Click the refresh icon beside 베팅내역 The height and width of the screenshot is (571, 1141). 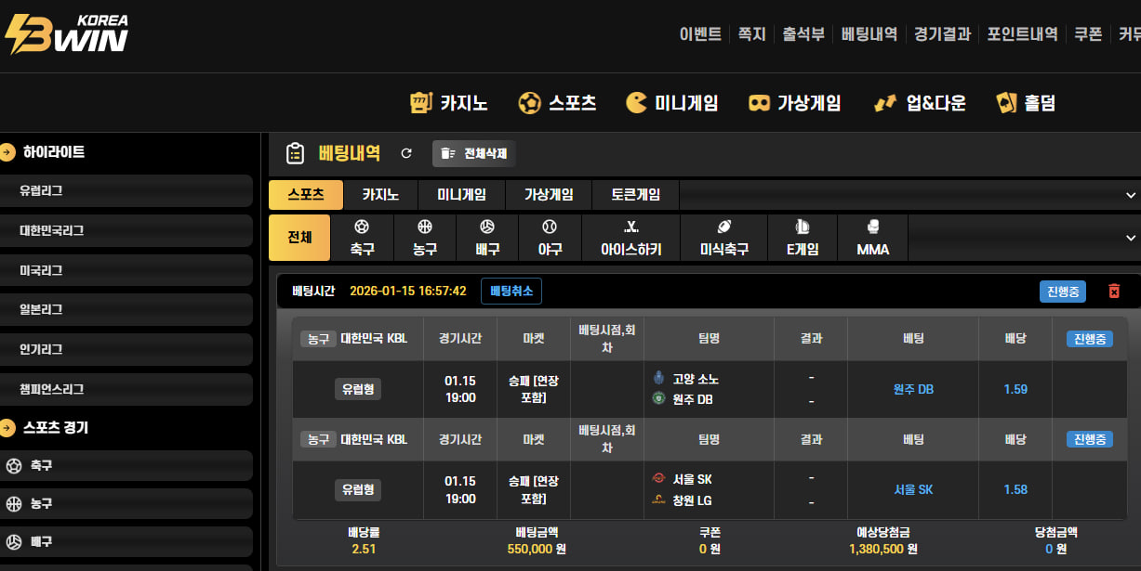(405, 153)
